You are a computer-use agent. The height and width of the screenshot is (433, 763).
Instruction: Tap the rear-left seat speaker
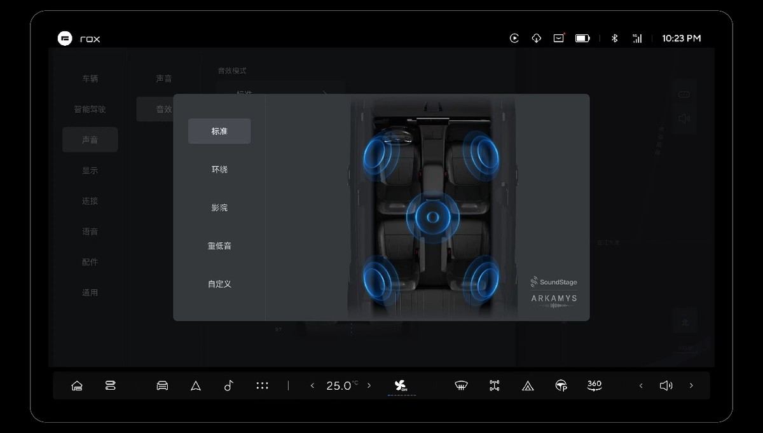pyautogui.click(x=381, y=280)
